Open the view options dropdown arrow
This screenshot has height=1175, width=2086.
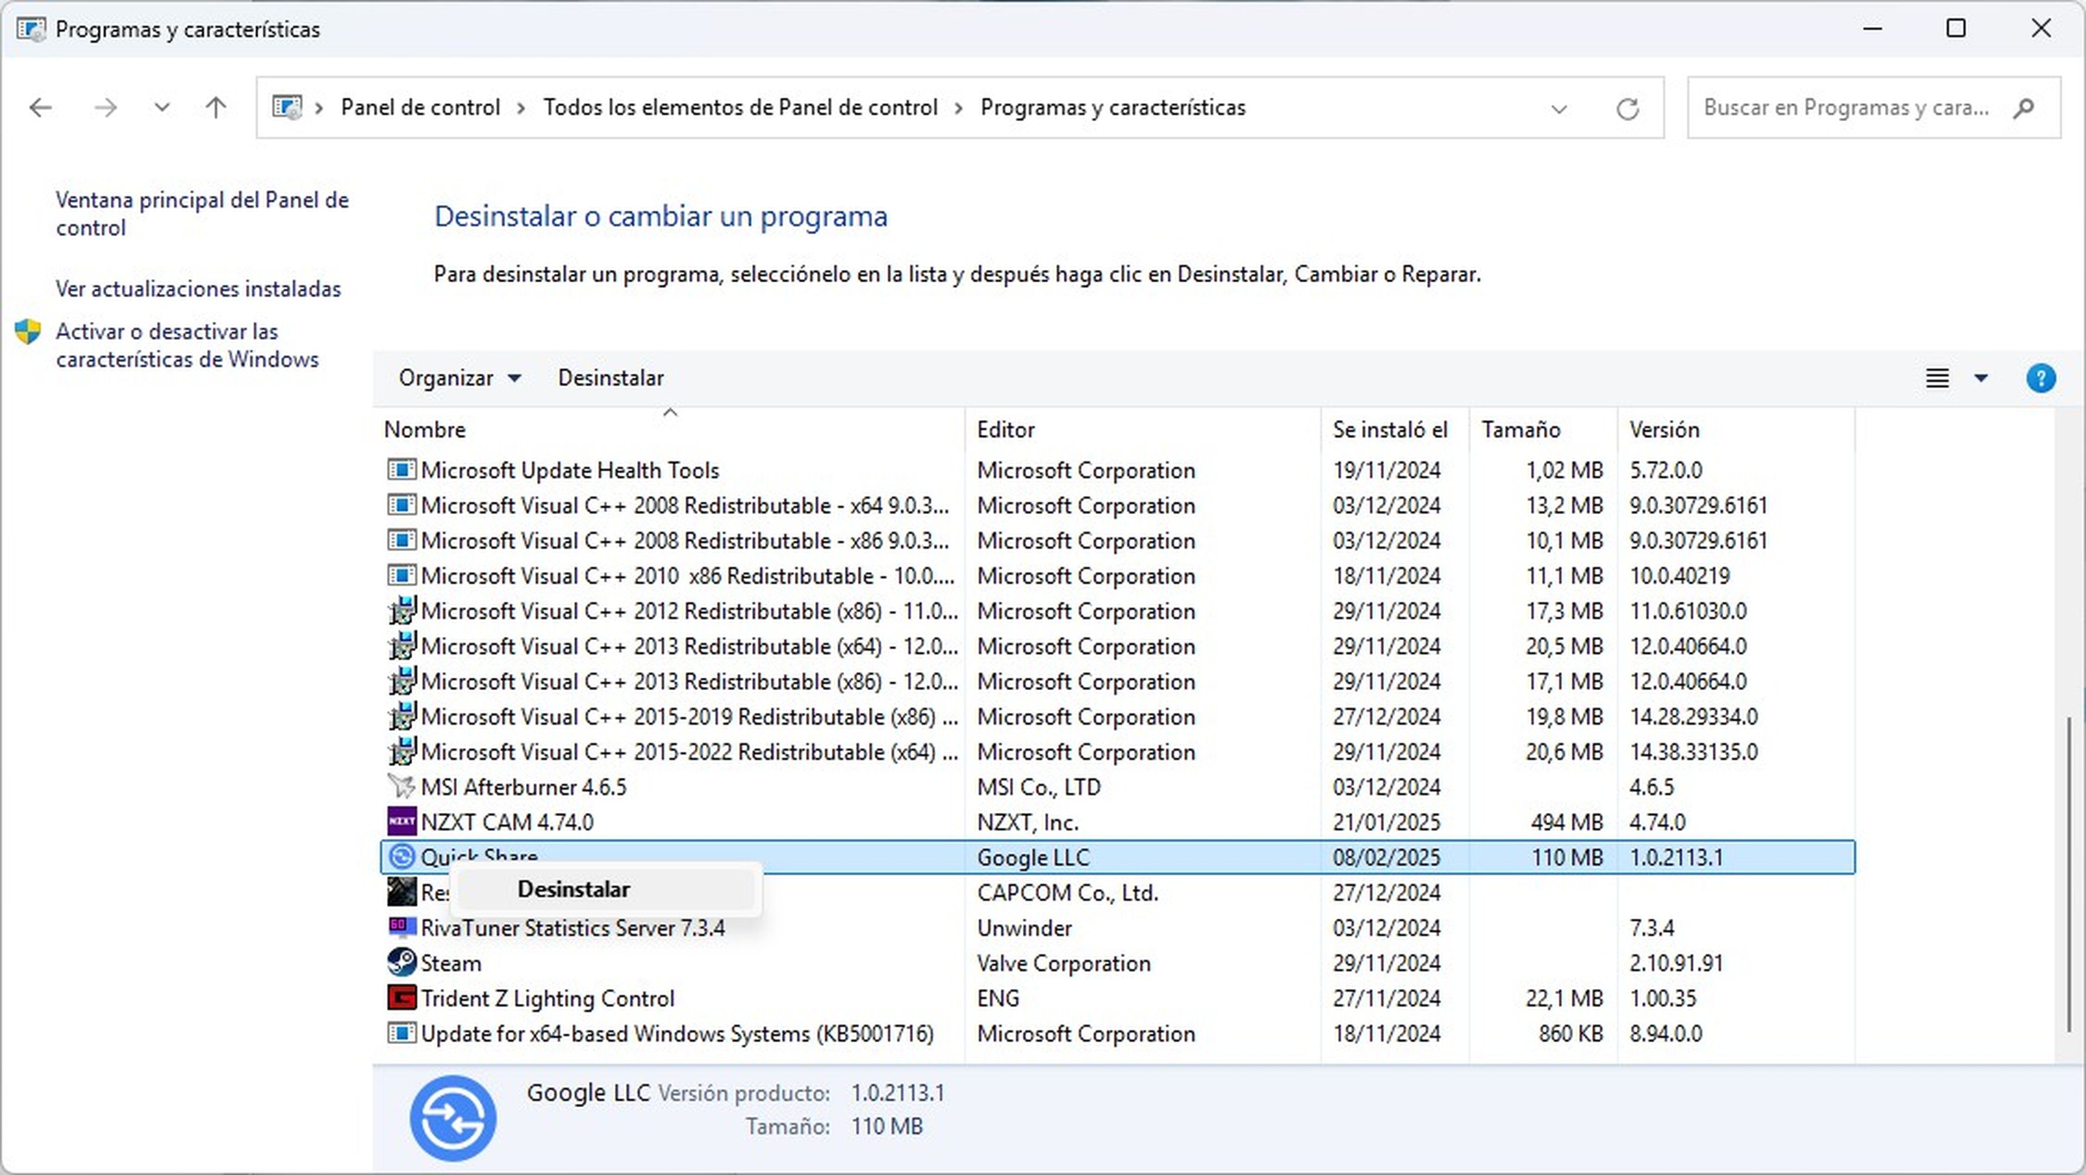(1981, 378)
